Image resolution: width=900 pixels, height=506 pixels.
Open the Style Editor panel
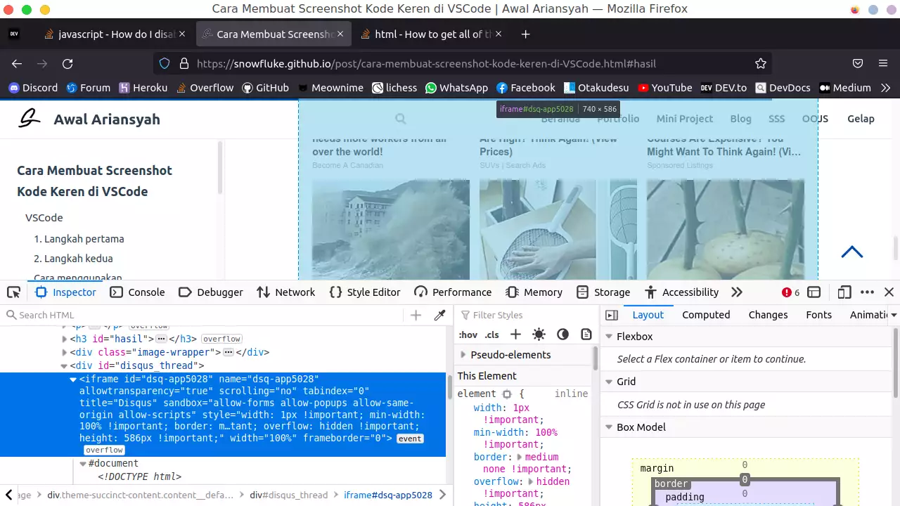point(365,292)
